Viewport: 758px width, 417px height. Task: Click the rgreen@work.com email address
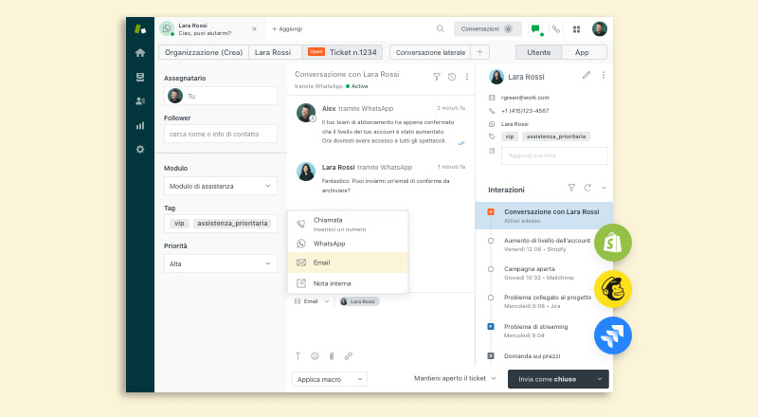coord(525,98)
